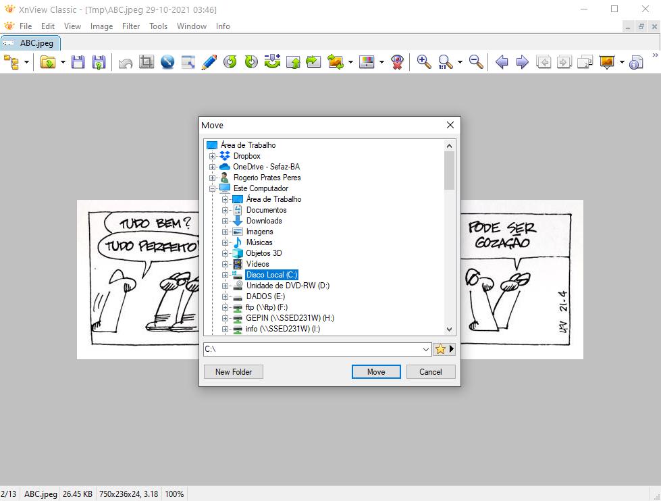Open the Filter menu

pyautogui.click(x=131, y=26)
